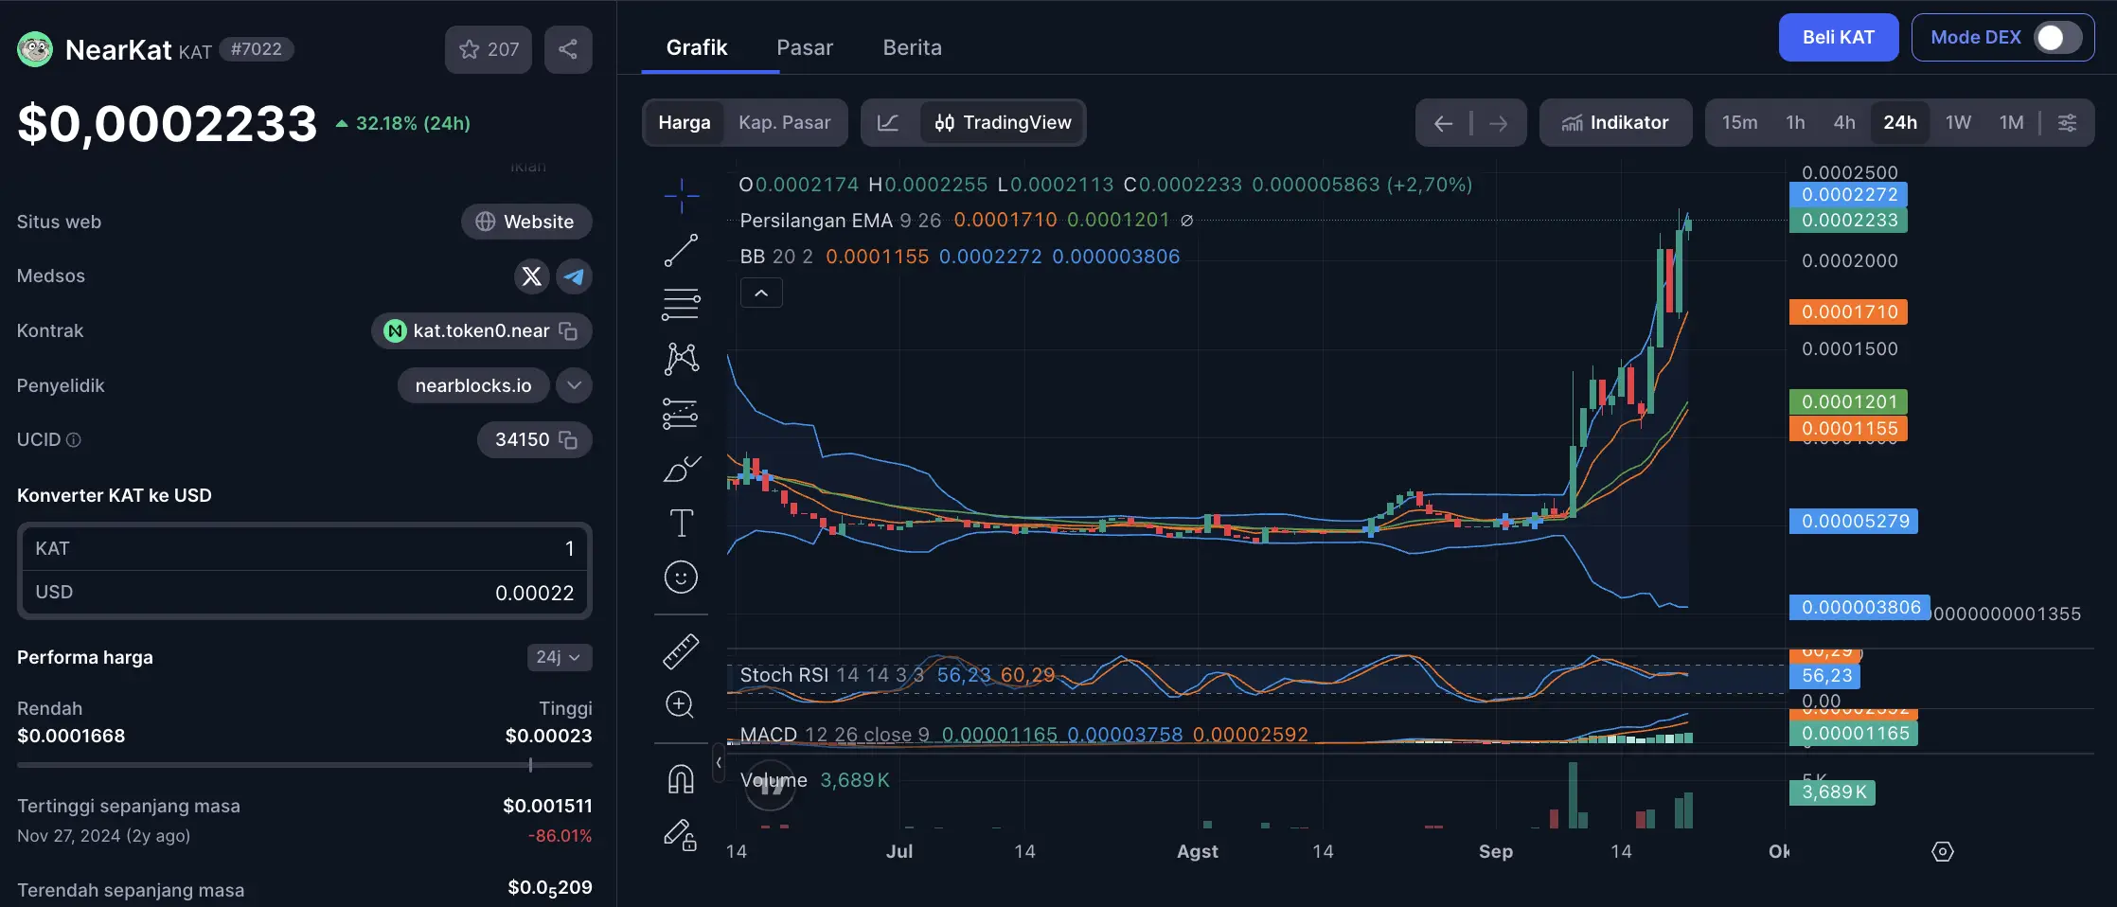Toggle the magnet mode tool
The height and width of the screenshot is (907, 2117).
pos(681,778)
